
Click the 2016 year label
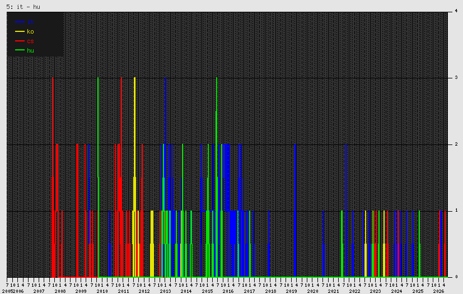[x=228, y=291]
